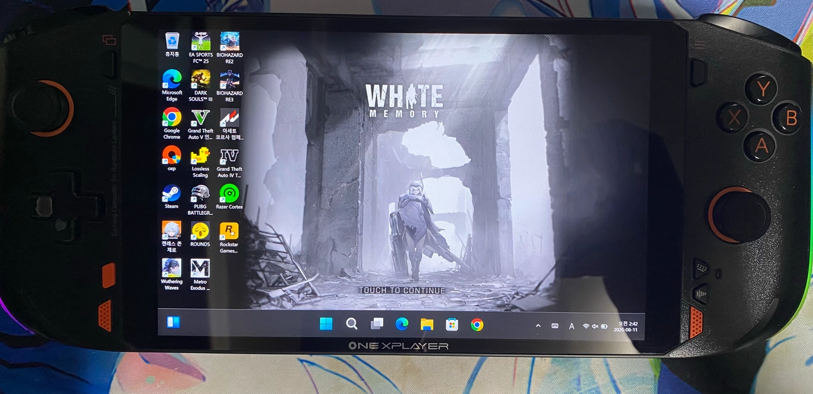Select the DARK SOULS III desktop icon
813x394 pixels.
pyautogui.click(x=201, y=86)
